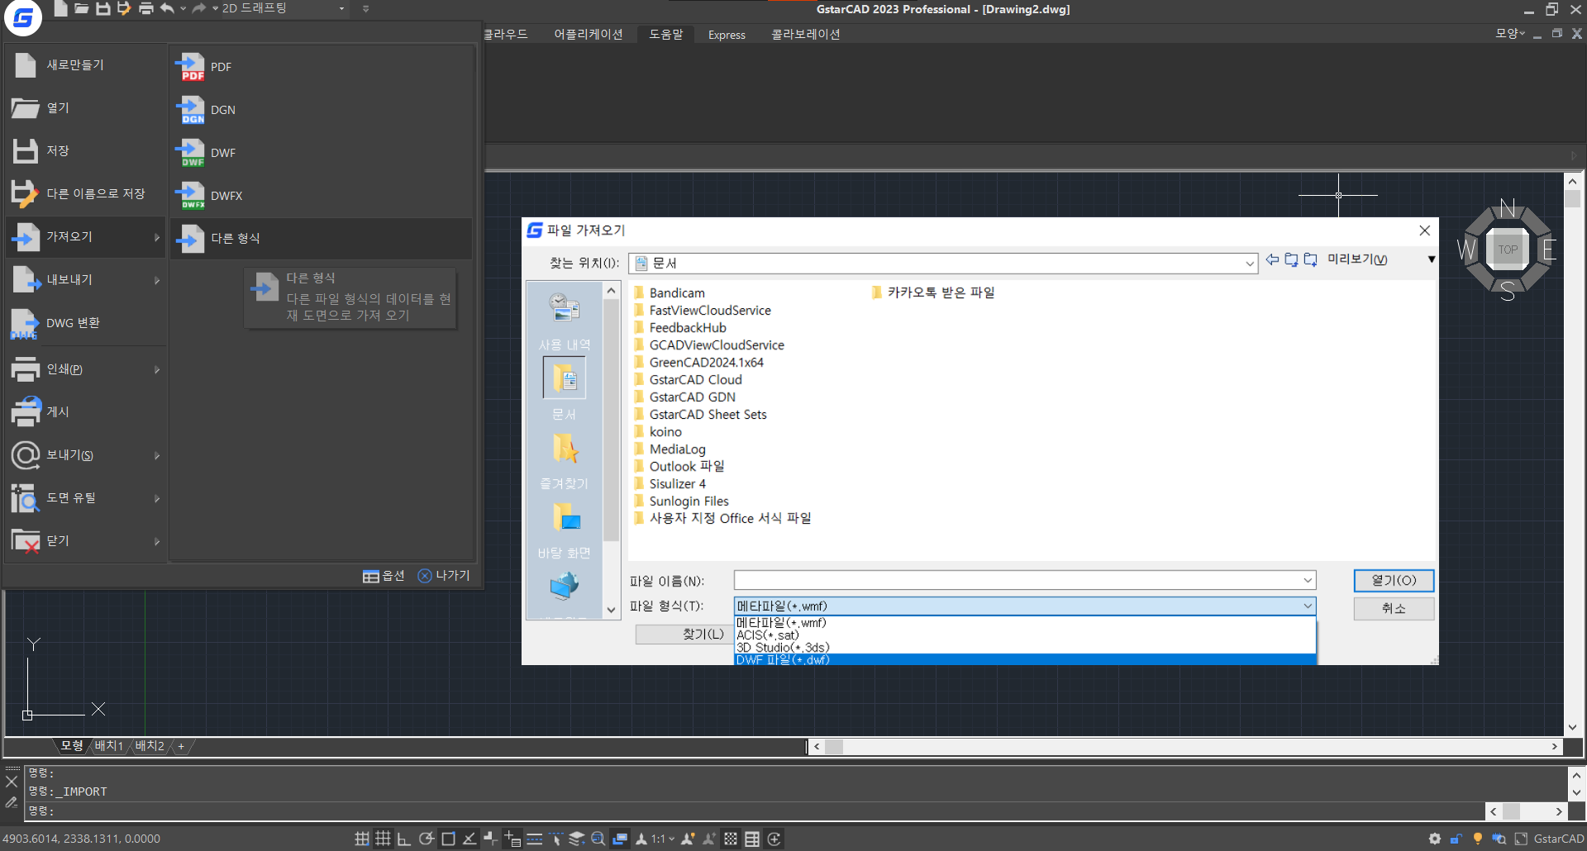1587x851 pixels.
Task: Select the Bandicam folder in file list
Action: coord(670,293)
